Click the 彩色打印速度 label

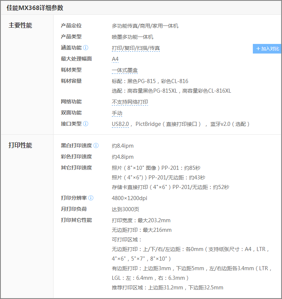tap(76, 157)
